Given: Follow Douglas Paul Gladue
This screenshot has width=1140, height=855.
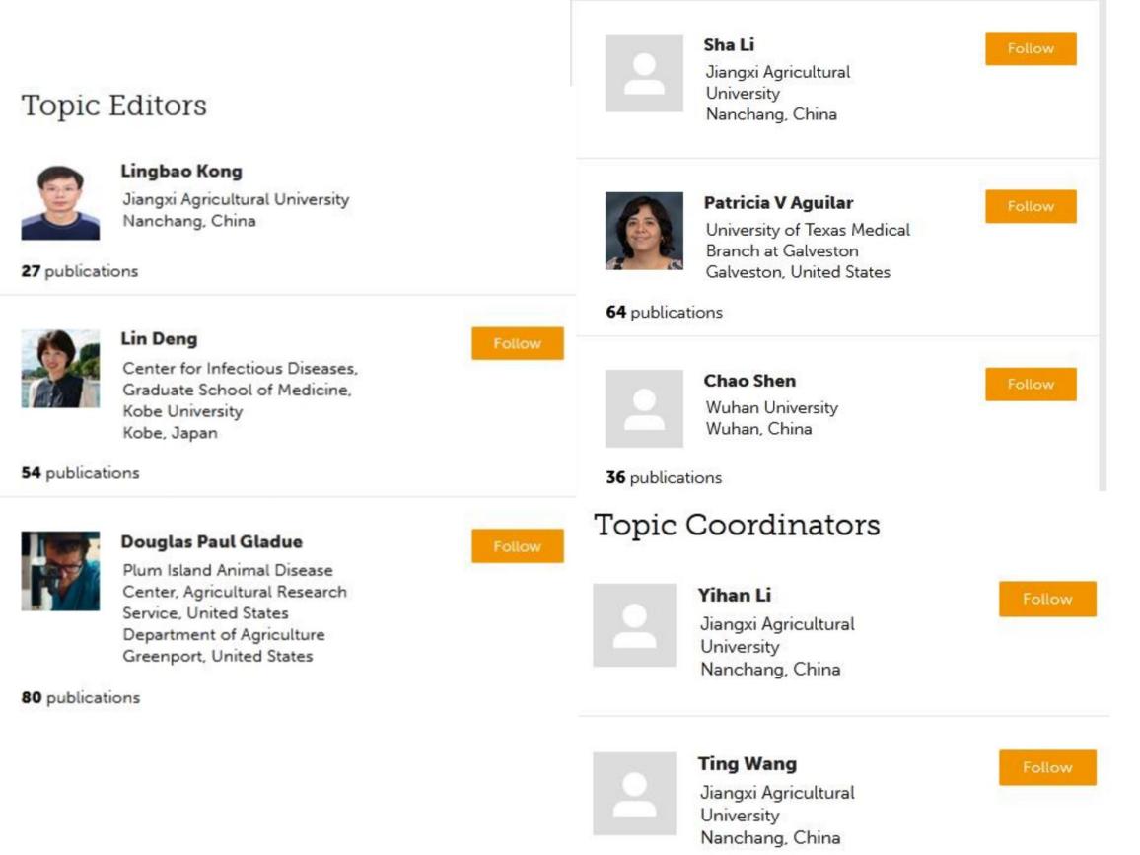Looking at the screenshot, I should click(517, 546).
